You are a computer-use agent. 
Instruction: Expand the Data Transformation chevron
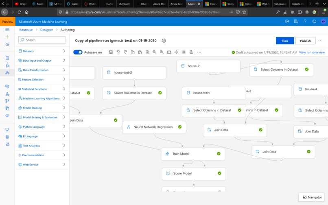pos(64,70)
